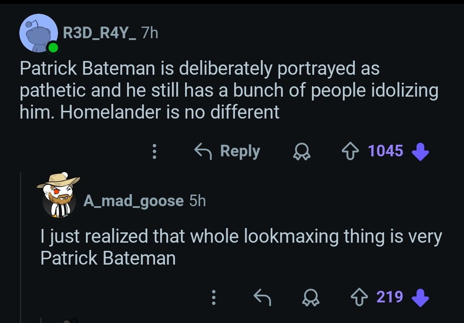Click reply arrow on A_mad_goose's comment
Screen dimensions: 464x323
click(262, 297)
